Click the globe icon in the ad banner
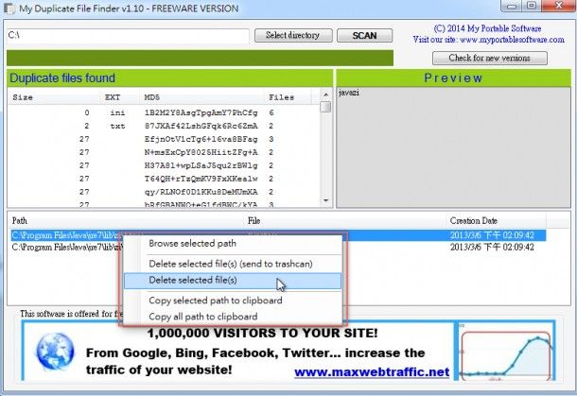Viewport: 577px width, 396px height. point(55,352)
